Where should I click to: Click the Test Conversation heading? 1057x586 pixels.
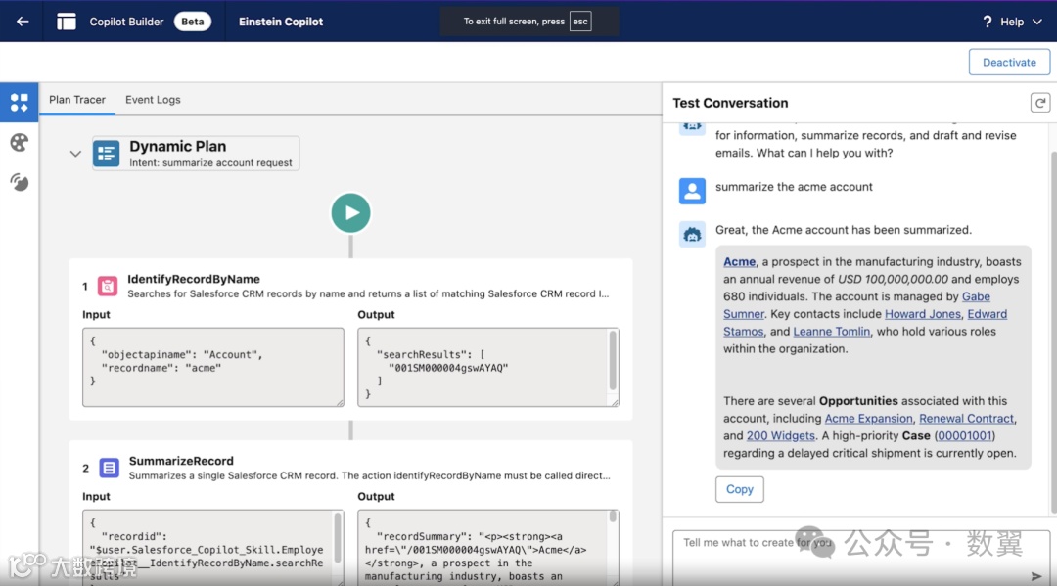(x=730, y=103)
